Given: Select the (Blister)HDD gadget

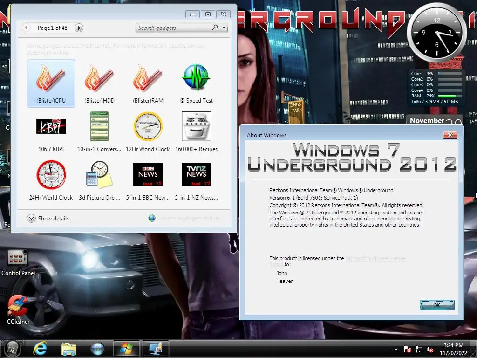Looking at the screenshot, I should coord(100,83).
